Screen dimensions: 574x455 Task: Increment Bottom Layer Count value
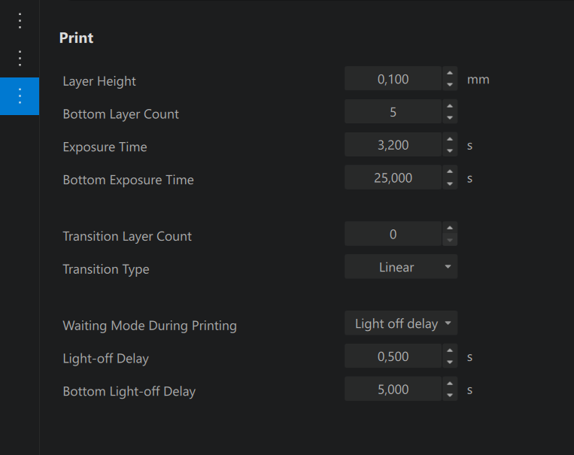450,106
